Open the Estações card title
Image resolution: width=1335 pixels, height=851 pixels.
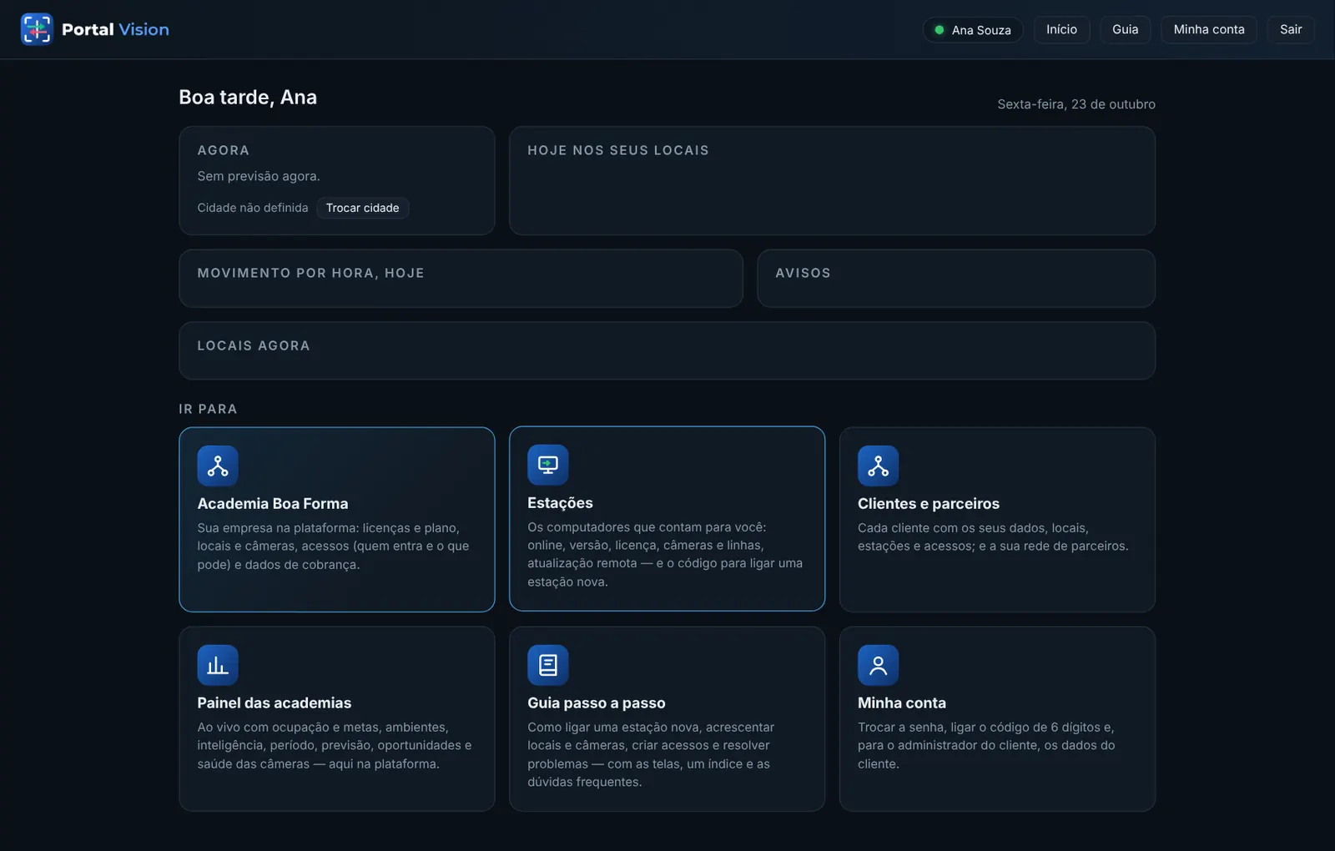pyautogui.click(x=560, y=503)
